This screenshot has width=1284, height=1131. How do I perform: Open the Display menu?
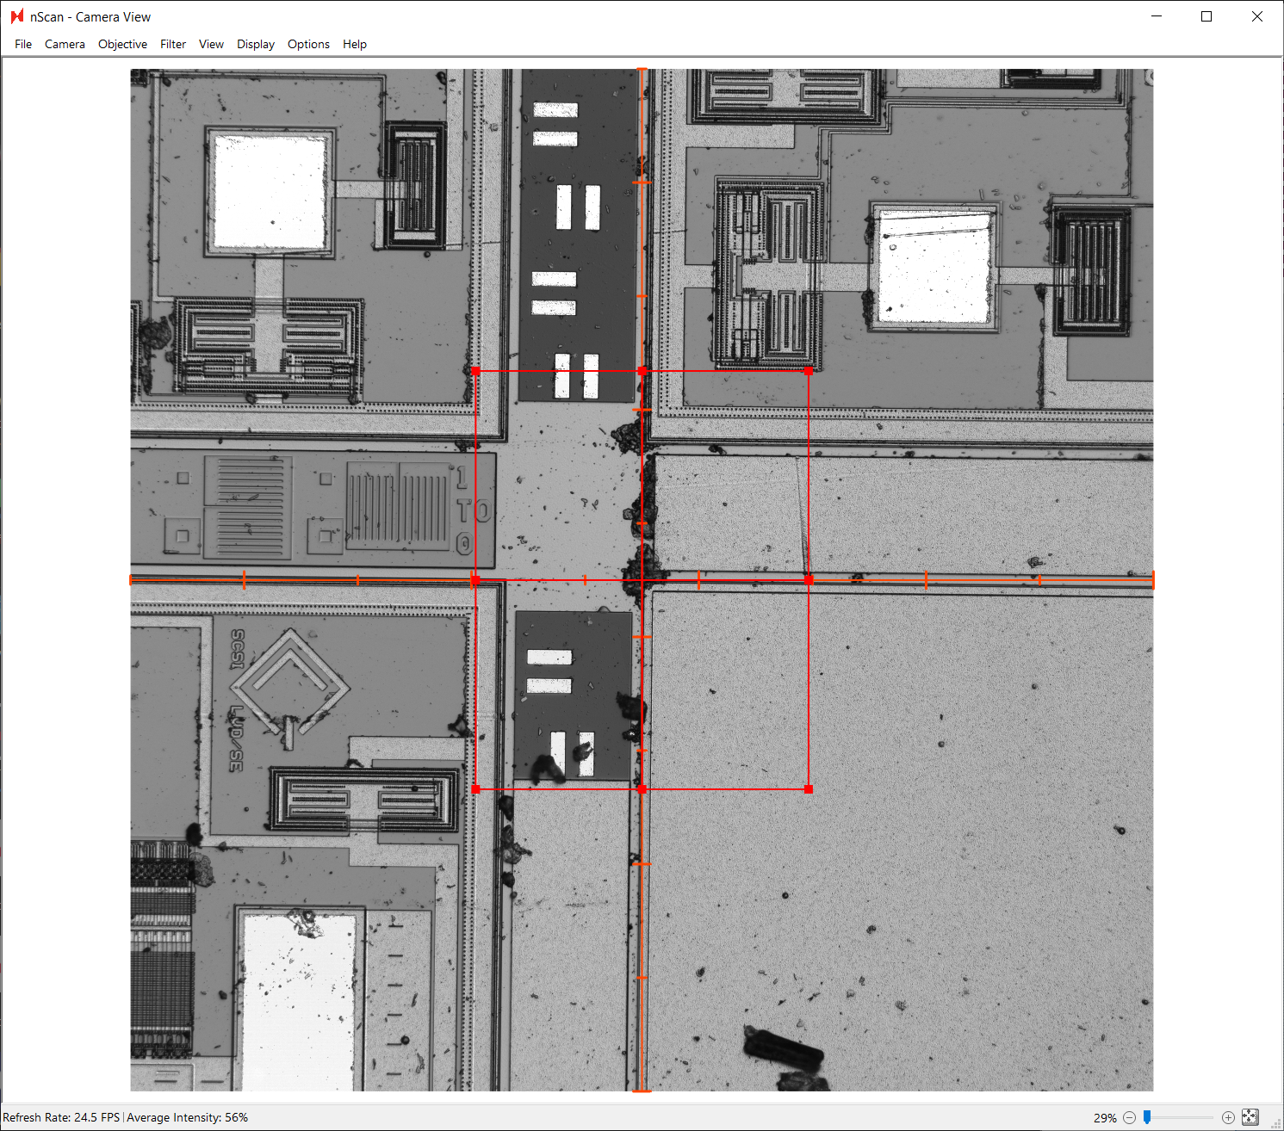point(256,44)
